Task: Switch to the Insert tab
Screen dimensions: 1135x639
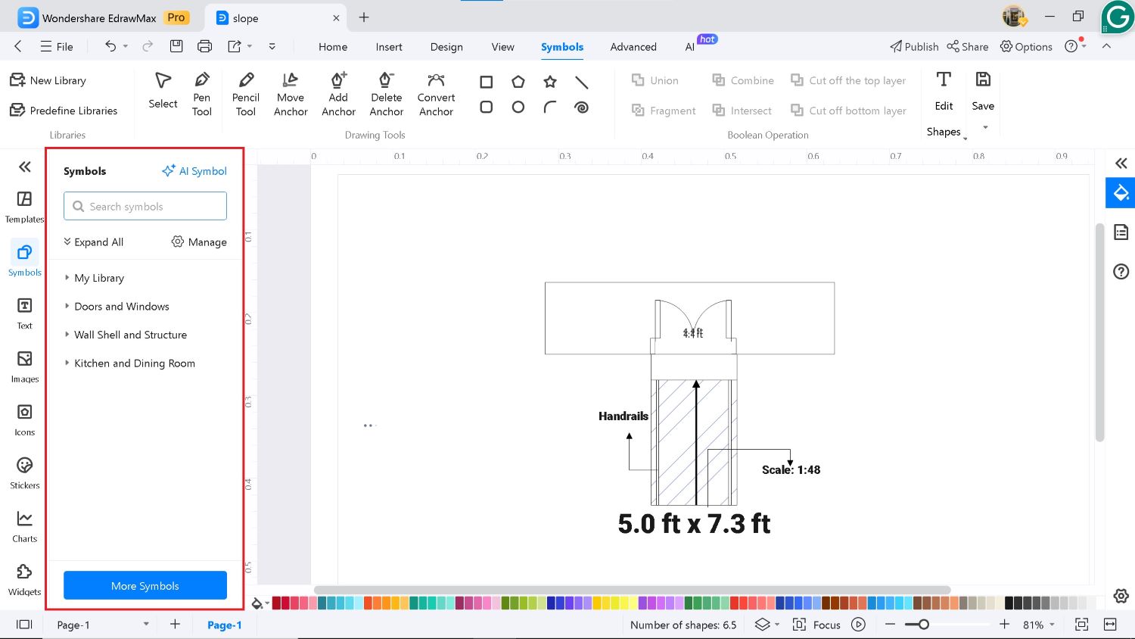Action: pos(389,47)
